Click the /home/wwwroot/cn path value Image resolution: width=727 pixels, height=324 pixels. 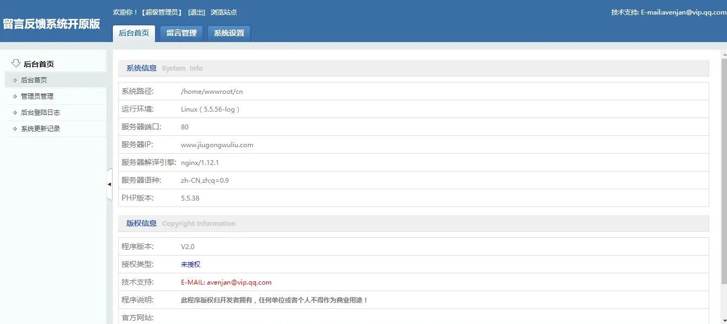click(212, 92)
